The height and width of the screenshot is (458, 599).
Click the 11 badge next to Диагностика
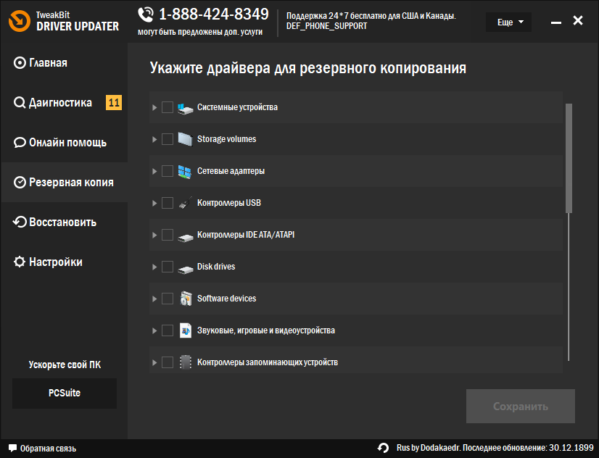click(114, 103)
